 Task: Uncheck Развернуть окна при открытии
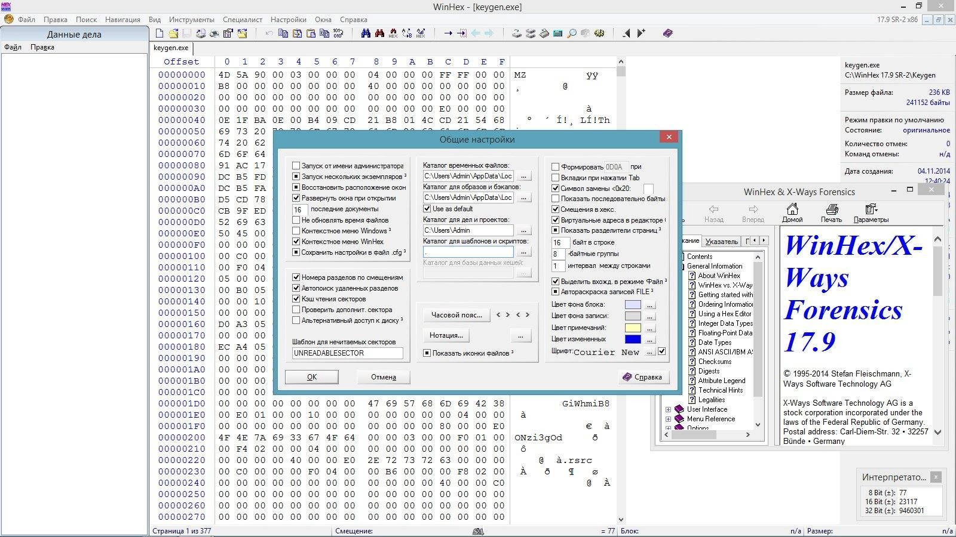pos(296,198)
